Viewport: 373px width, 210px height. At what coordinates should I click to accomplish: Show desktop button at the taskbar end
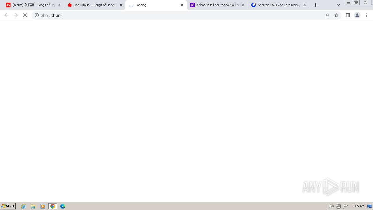[x=370, y=206]
